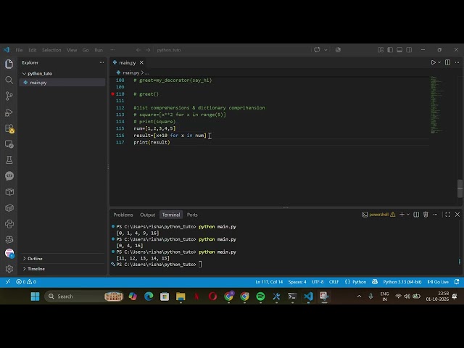Open the Remote Explorer view
Image resolution: width=464 pixels, height=348 pixels.
point(9,144)
